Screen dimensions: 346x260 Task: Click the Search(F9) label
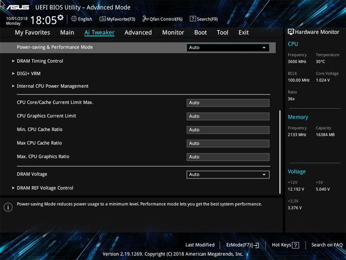207,19
